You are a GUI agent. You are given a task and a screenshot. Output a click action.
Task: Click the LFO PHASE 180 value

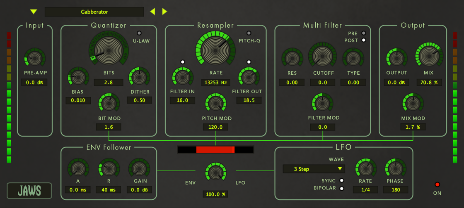(396, 190)
